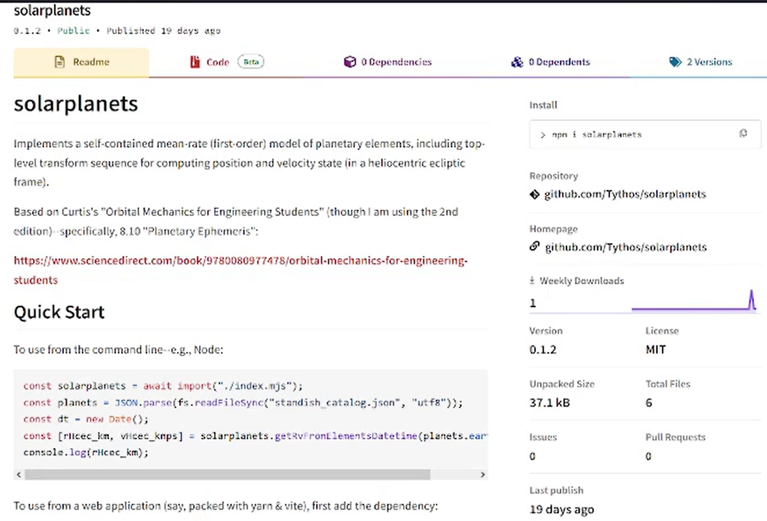Open the Homepage GitHub link
The height and width of the screenshot is (521, 767).
pyautogui.click(x=625, y=247)
